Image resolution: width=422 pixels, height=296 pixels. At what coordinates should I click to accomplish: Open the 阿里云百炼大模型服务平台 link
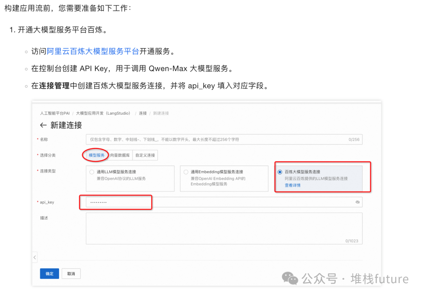coord(93,51)
